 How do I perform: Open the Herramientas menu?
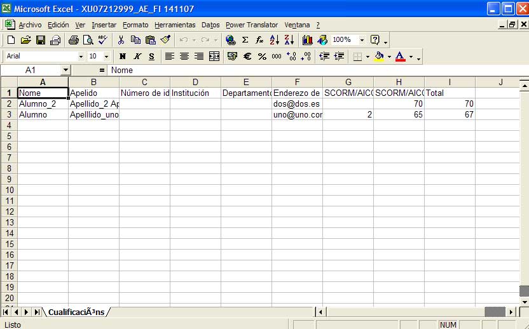175,25
